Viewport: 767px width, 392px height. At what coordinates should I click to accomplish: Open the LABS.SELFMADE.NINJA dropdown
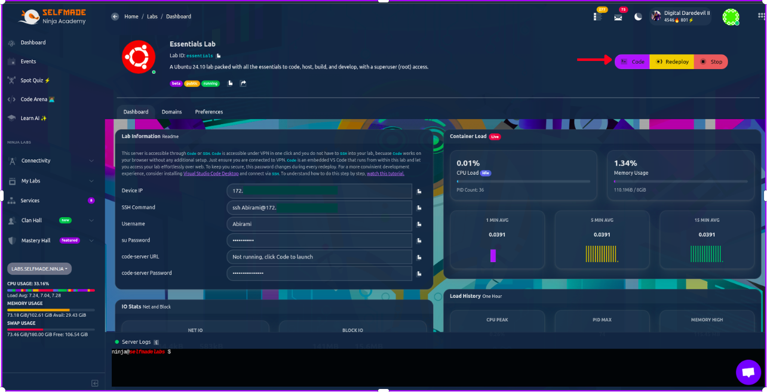[x=39, y=268]
